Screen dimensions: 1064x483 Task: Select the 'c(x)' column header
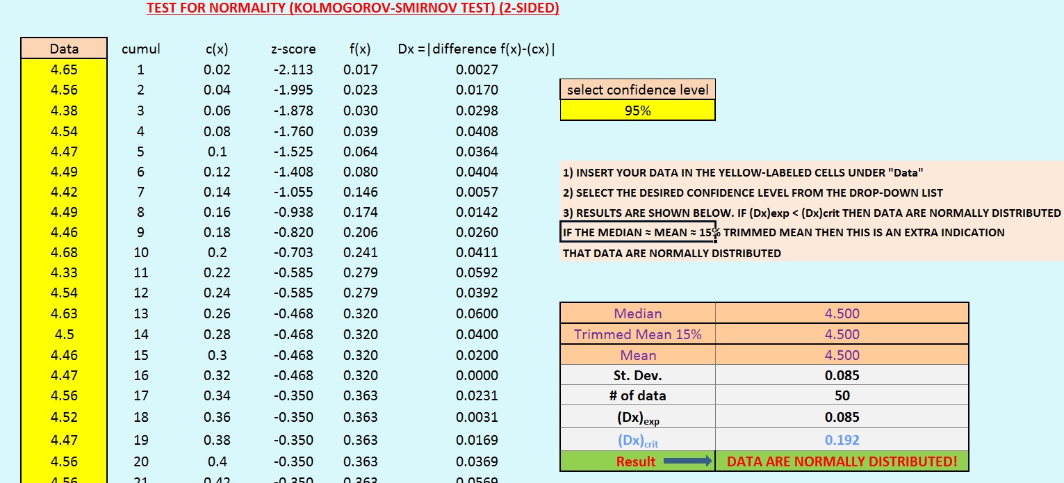[x=217, y=49]
